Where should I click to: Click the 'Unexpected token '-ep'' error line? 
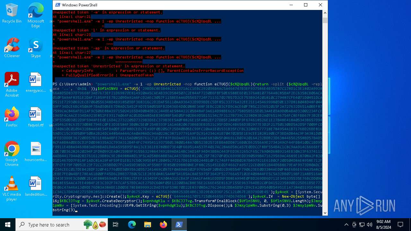coord(109,48)
